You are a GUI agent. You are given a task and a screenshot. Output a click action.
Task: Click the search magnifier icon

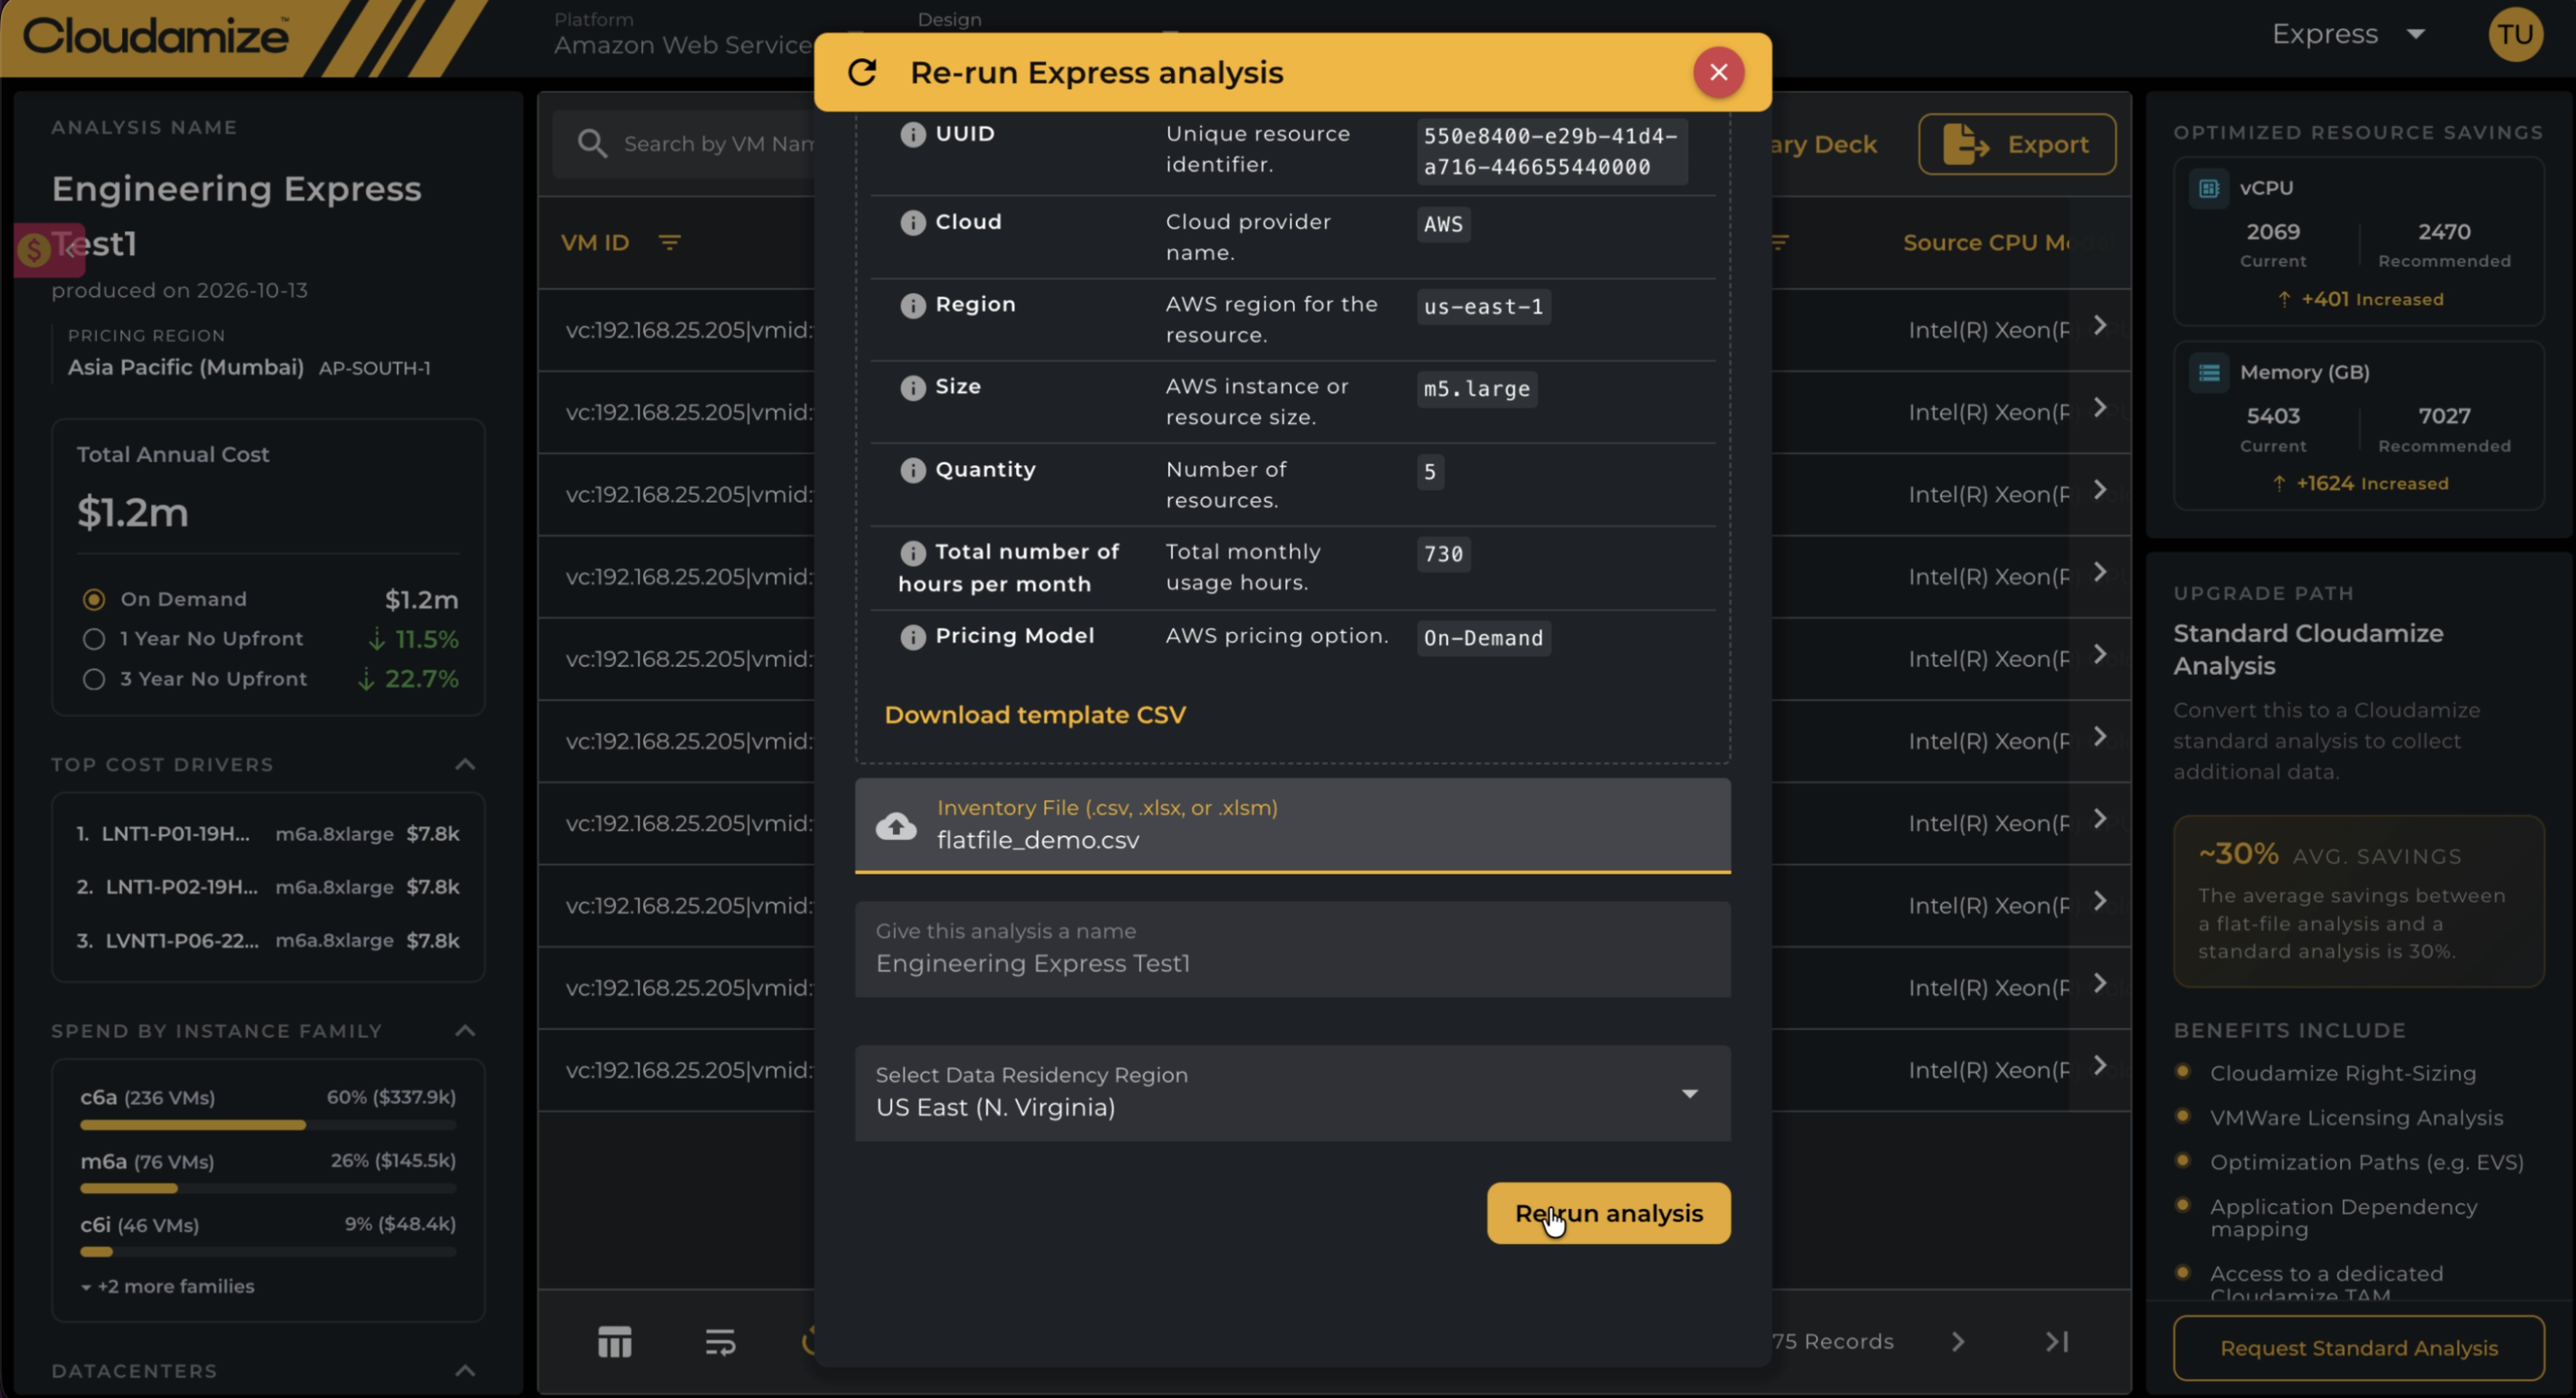click(592, 144)
